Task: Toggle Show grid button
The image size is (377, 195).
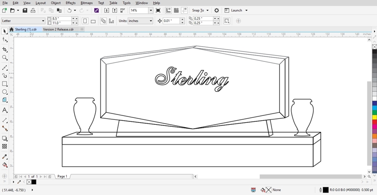Action: point(176,10)
